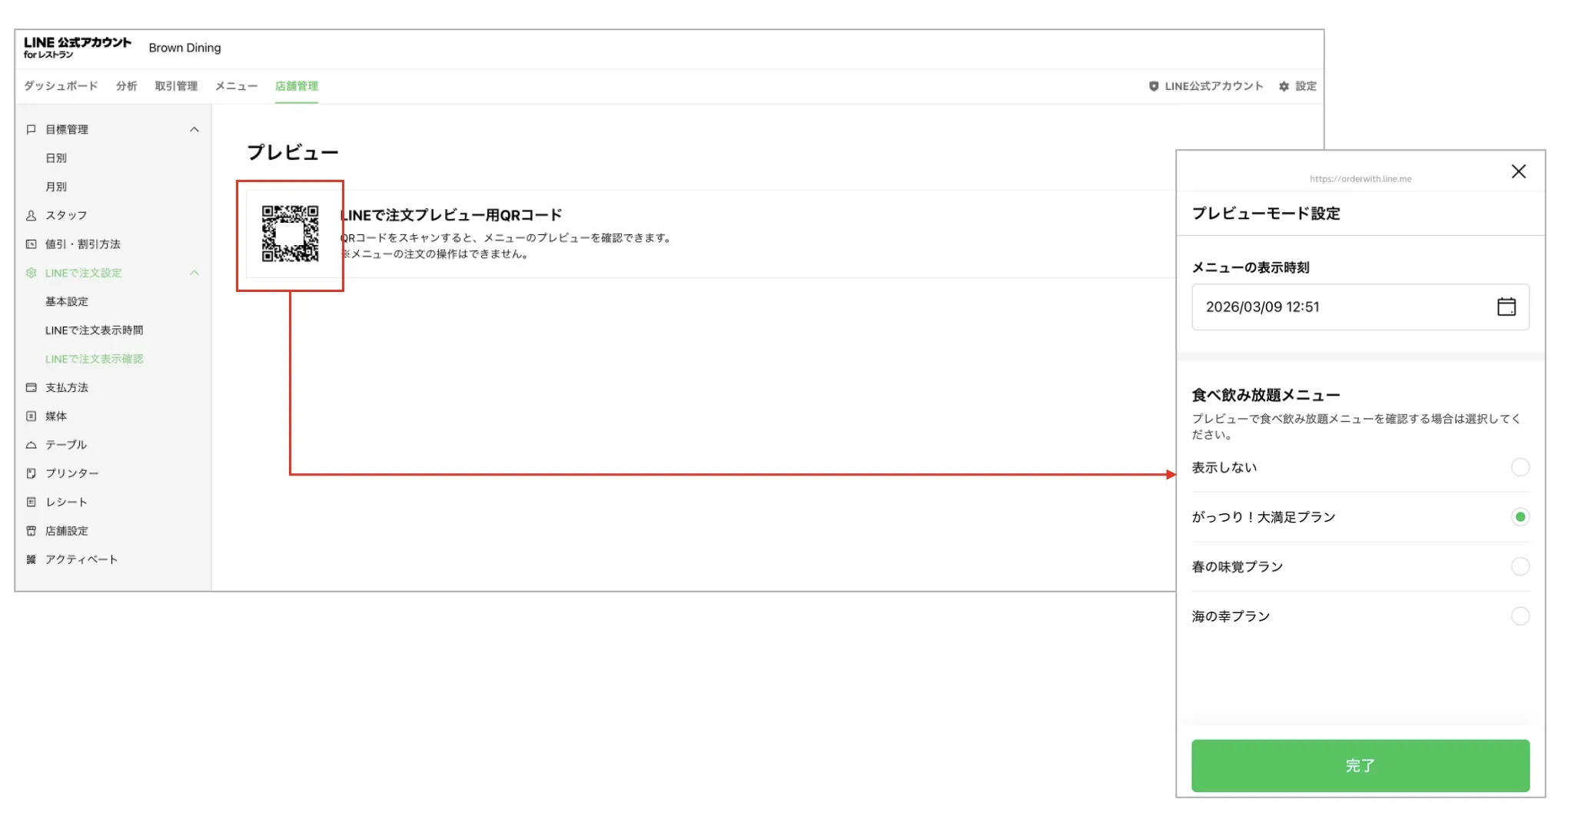The image size is (1588, 816).
Task: Collapse the 目標管理 section chevron
Action: coord(194,129)
